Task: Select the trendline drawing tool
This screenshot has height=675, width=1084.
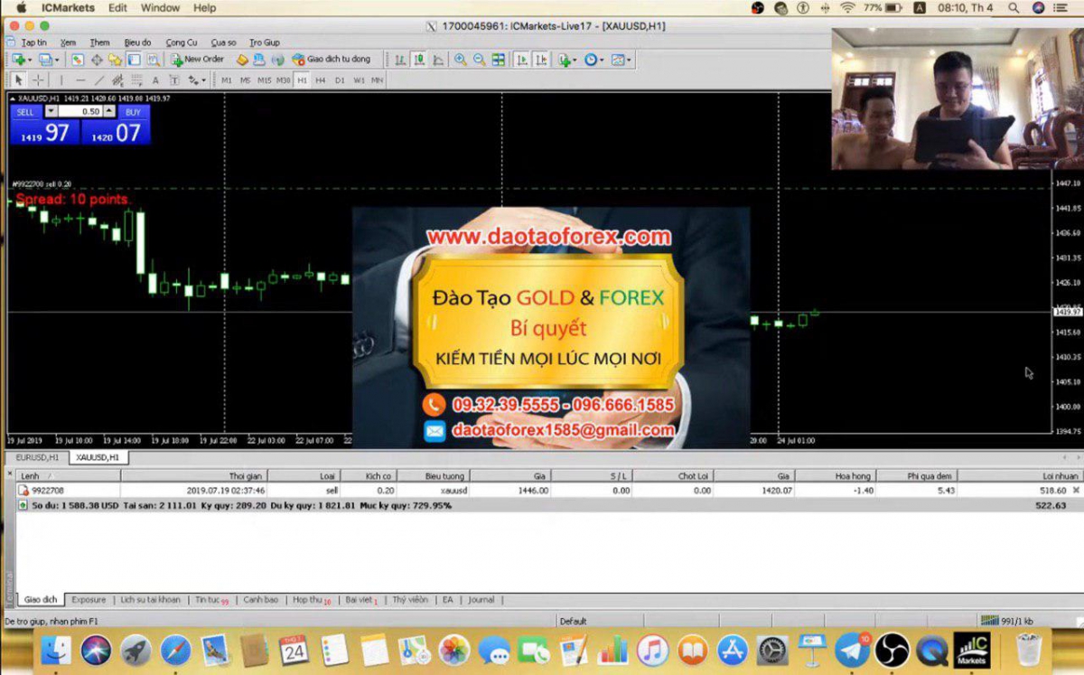Action: 99,80
